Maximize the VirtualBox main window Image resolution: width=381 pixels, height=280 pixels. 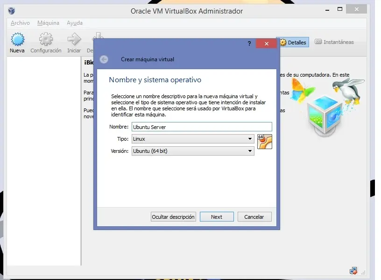(x=340, y=9)
